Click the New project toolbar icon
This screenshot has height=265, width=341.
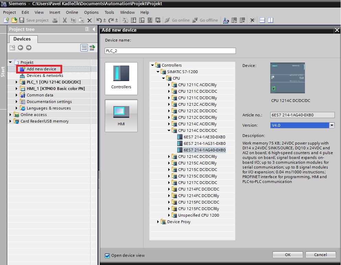pyautogui.click(x=6, y=20)
